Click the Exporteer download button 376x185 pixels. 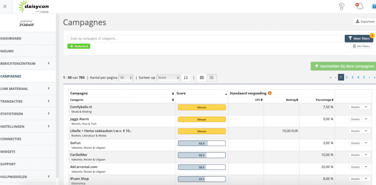point(365,22)
